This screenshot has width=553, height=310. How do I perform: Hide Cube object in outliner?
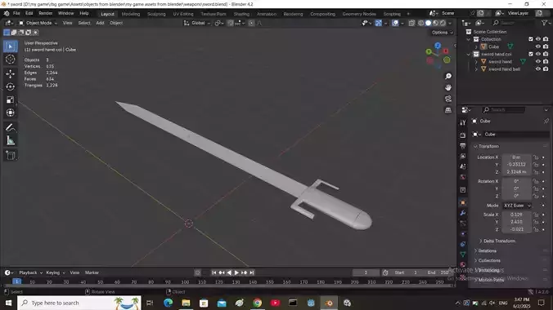pos(537,46)
